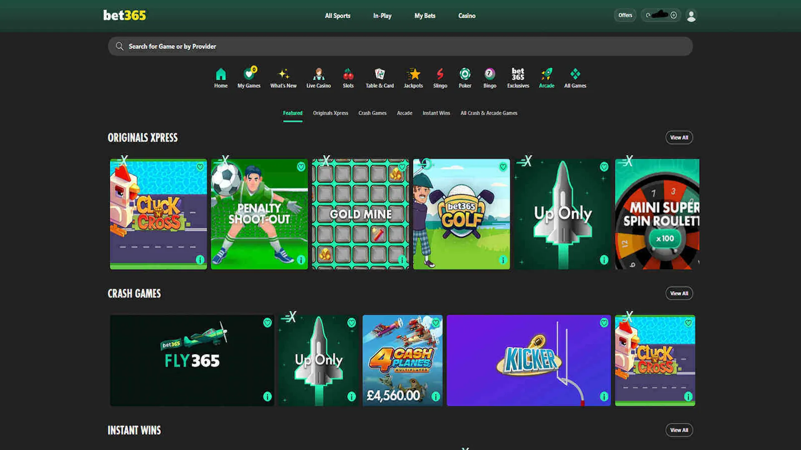Open the My Games section
Image resolution: width=801 pixels, height=450 pixels.
click(249, 75)
